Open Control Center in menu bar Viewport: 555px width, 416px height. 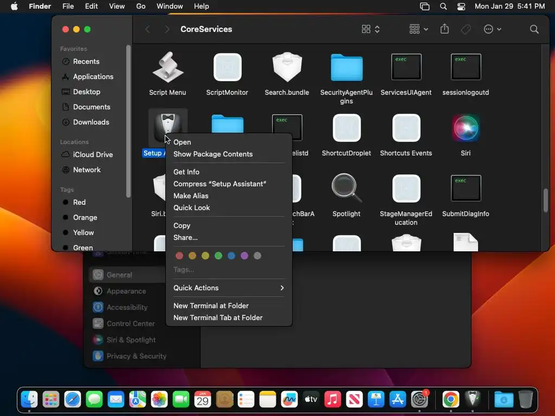(x=461, y=6)
